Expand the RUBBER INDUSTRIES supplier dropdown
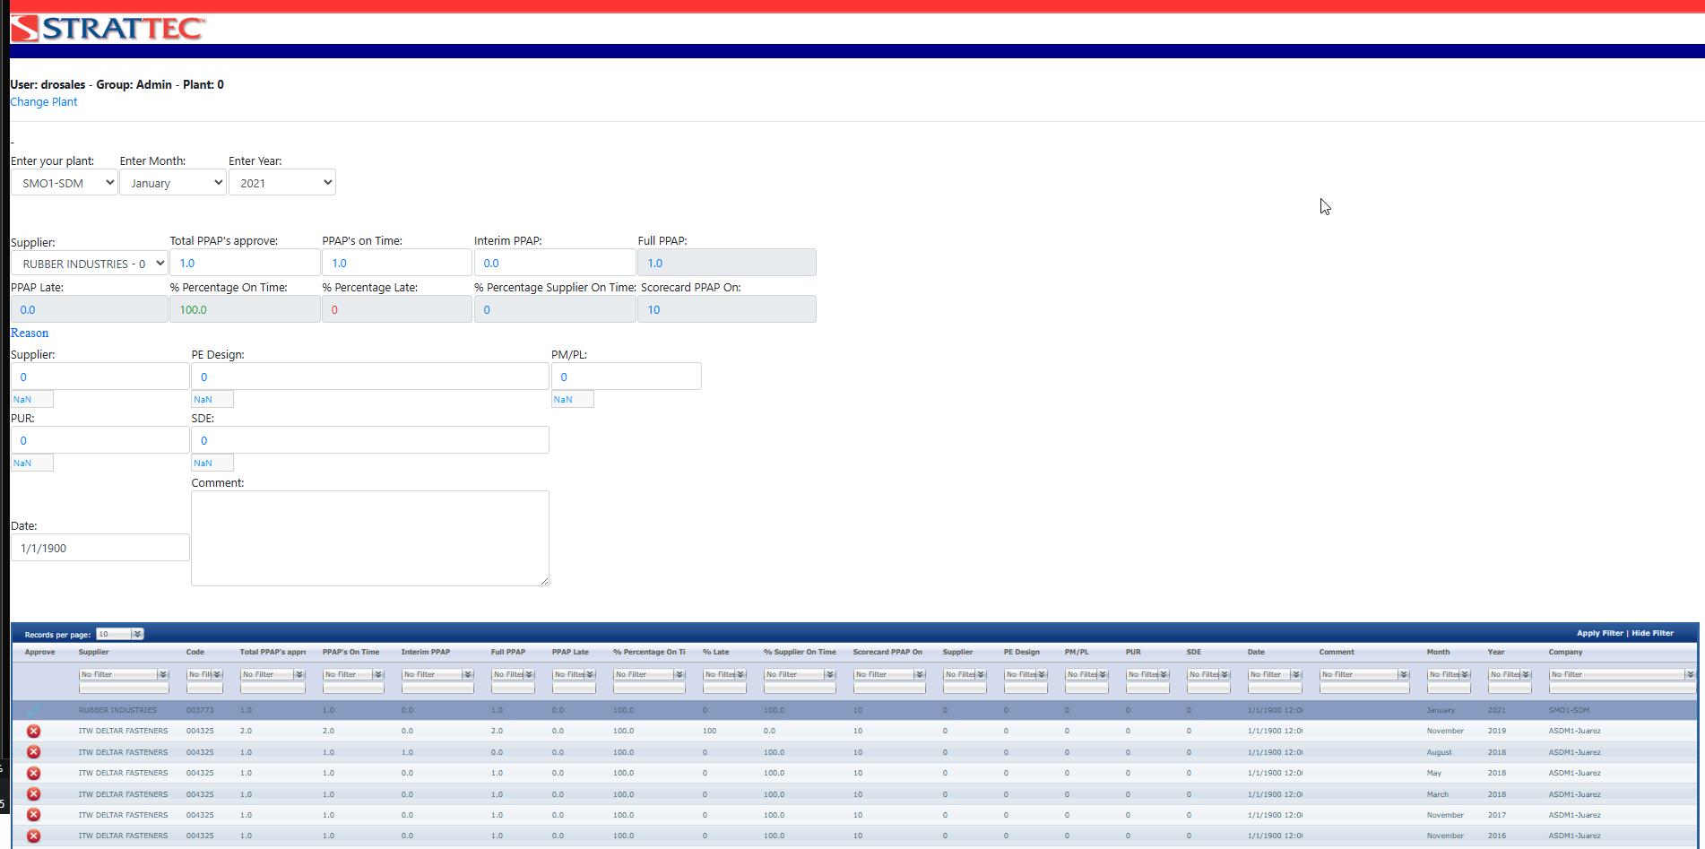1705x849 pixels. (x=90, y=264)
